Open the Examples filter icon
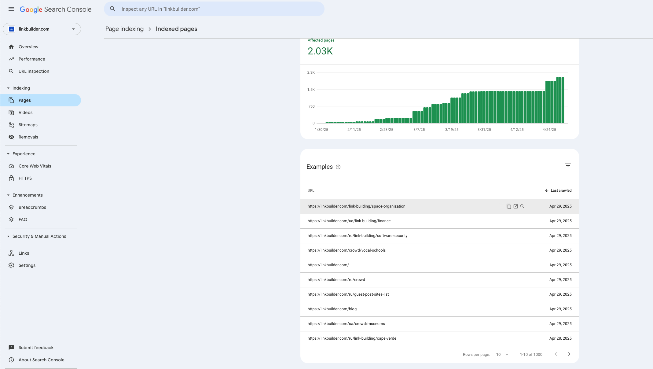 click(x=568, y=165)
